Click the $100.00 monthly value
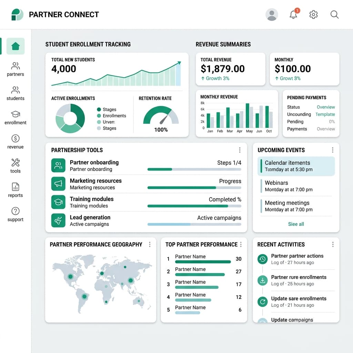The image size is (353, 353). click(x=293, y=69)
